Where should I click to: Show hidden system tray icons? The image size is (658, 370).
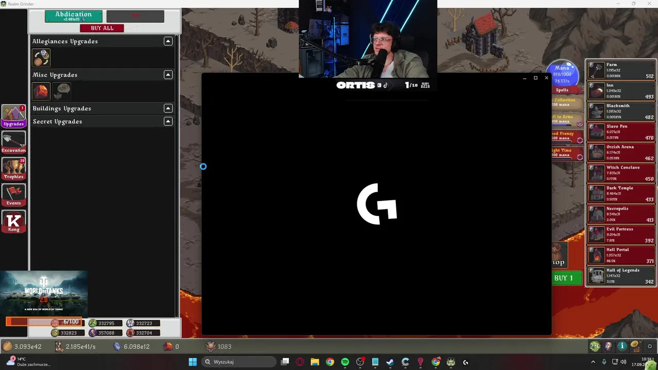593,362
